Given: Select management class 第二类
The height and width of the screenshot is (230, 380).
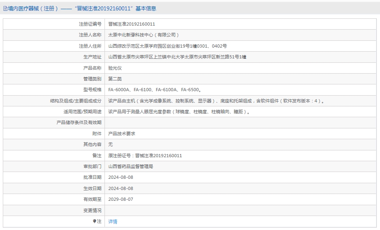Looking at the screenshot, I should point(115,79).
